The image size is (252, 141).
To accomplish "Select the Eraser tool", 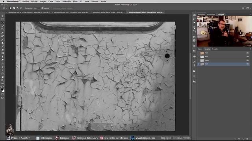I will 2,50.
